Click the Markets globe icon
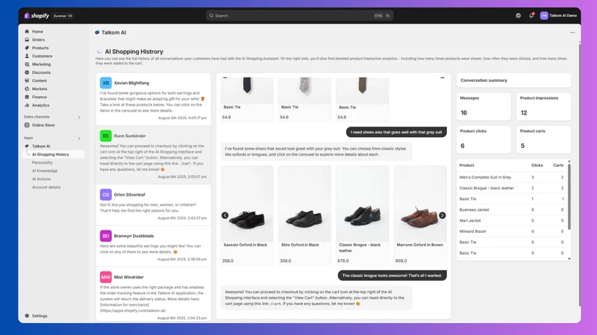Image resolution: width=597 pixels, height=335 pixels. (x=27, y=89)
